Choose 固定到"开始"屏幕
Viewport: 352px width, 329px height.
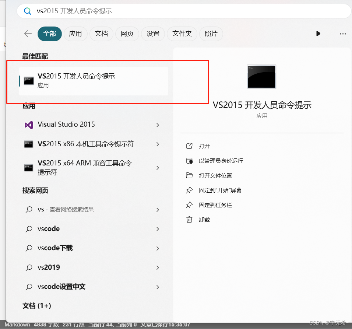tap(220, 190)
